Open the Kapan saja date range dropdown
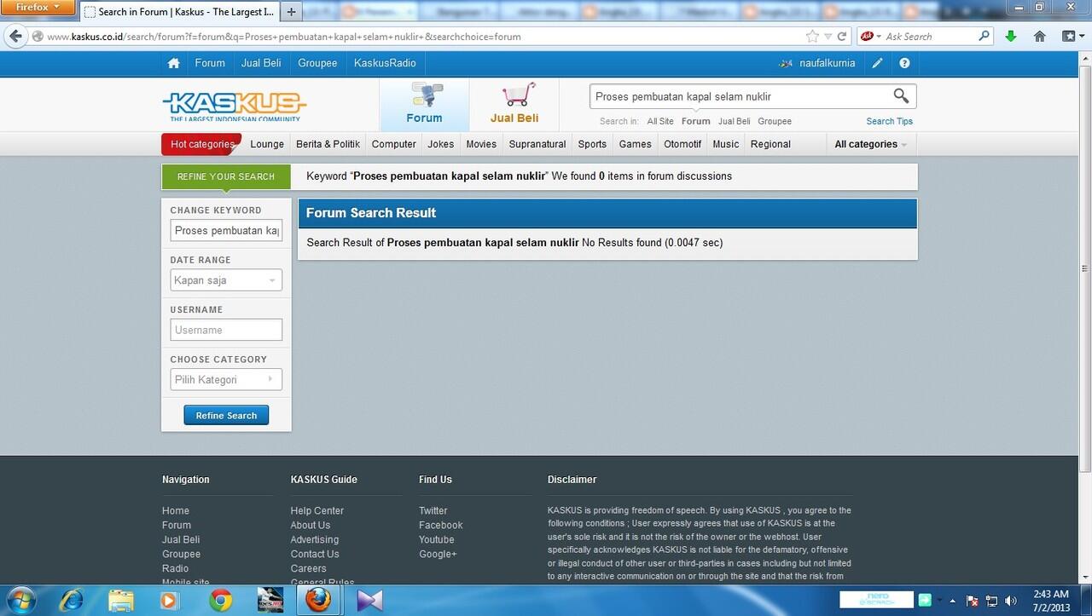The width and height of the screenshot is (1092, 616). click(x=226, y=280)
